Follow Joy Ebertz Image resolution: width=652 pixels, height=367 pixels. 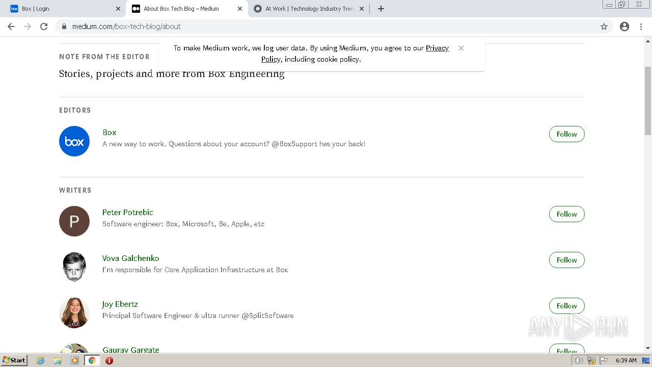[x=567, y=306]
